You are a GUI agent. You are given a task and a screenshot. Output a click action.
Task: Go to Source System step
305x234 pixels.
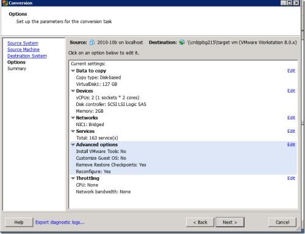click(23, 43)
